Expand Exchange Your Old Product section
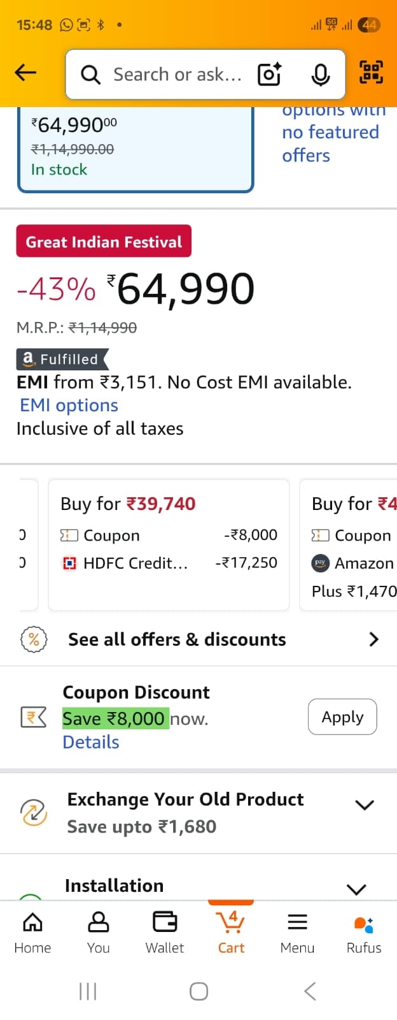 tap(364, 805)
